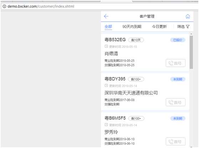
Task: Click clock icon under 粤BDY395
Action: (106, 86)
